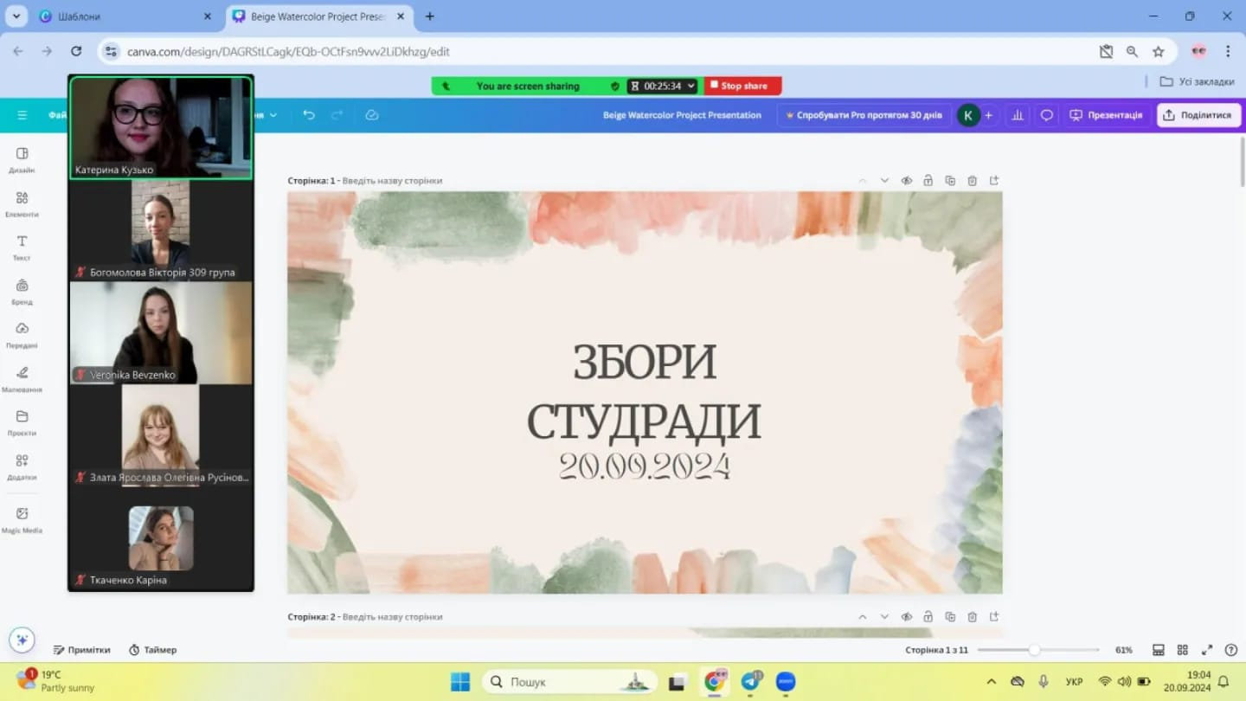
Task: Open the analytics chart icon in header
Action: click(x=1018, y=115)
